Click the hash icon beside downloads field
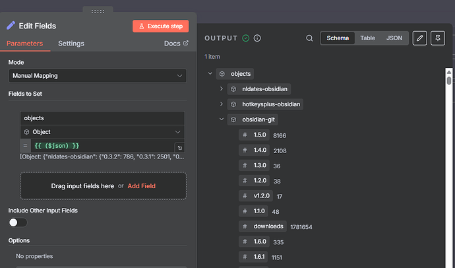This screenshot has width=455, height=268. [245, 226]
